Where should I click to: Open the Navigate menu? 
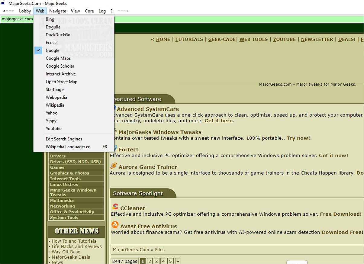tap(58, 11)
